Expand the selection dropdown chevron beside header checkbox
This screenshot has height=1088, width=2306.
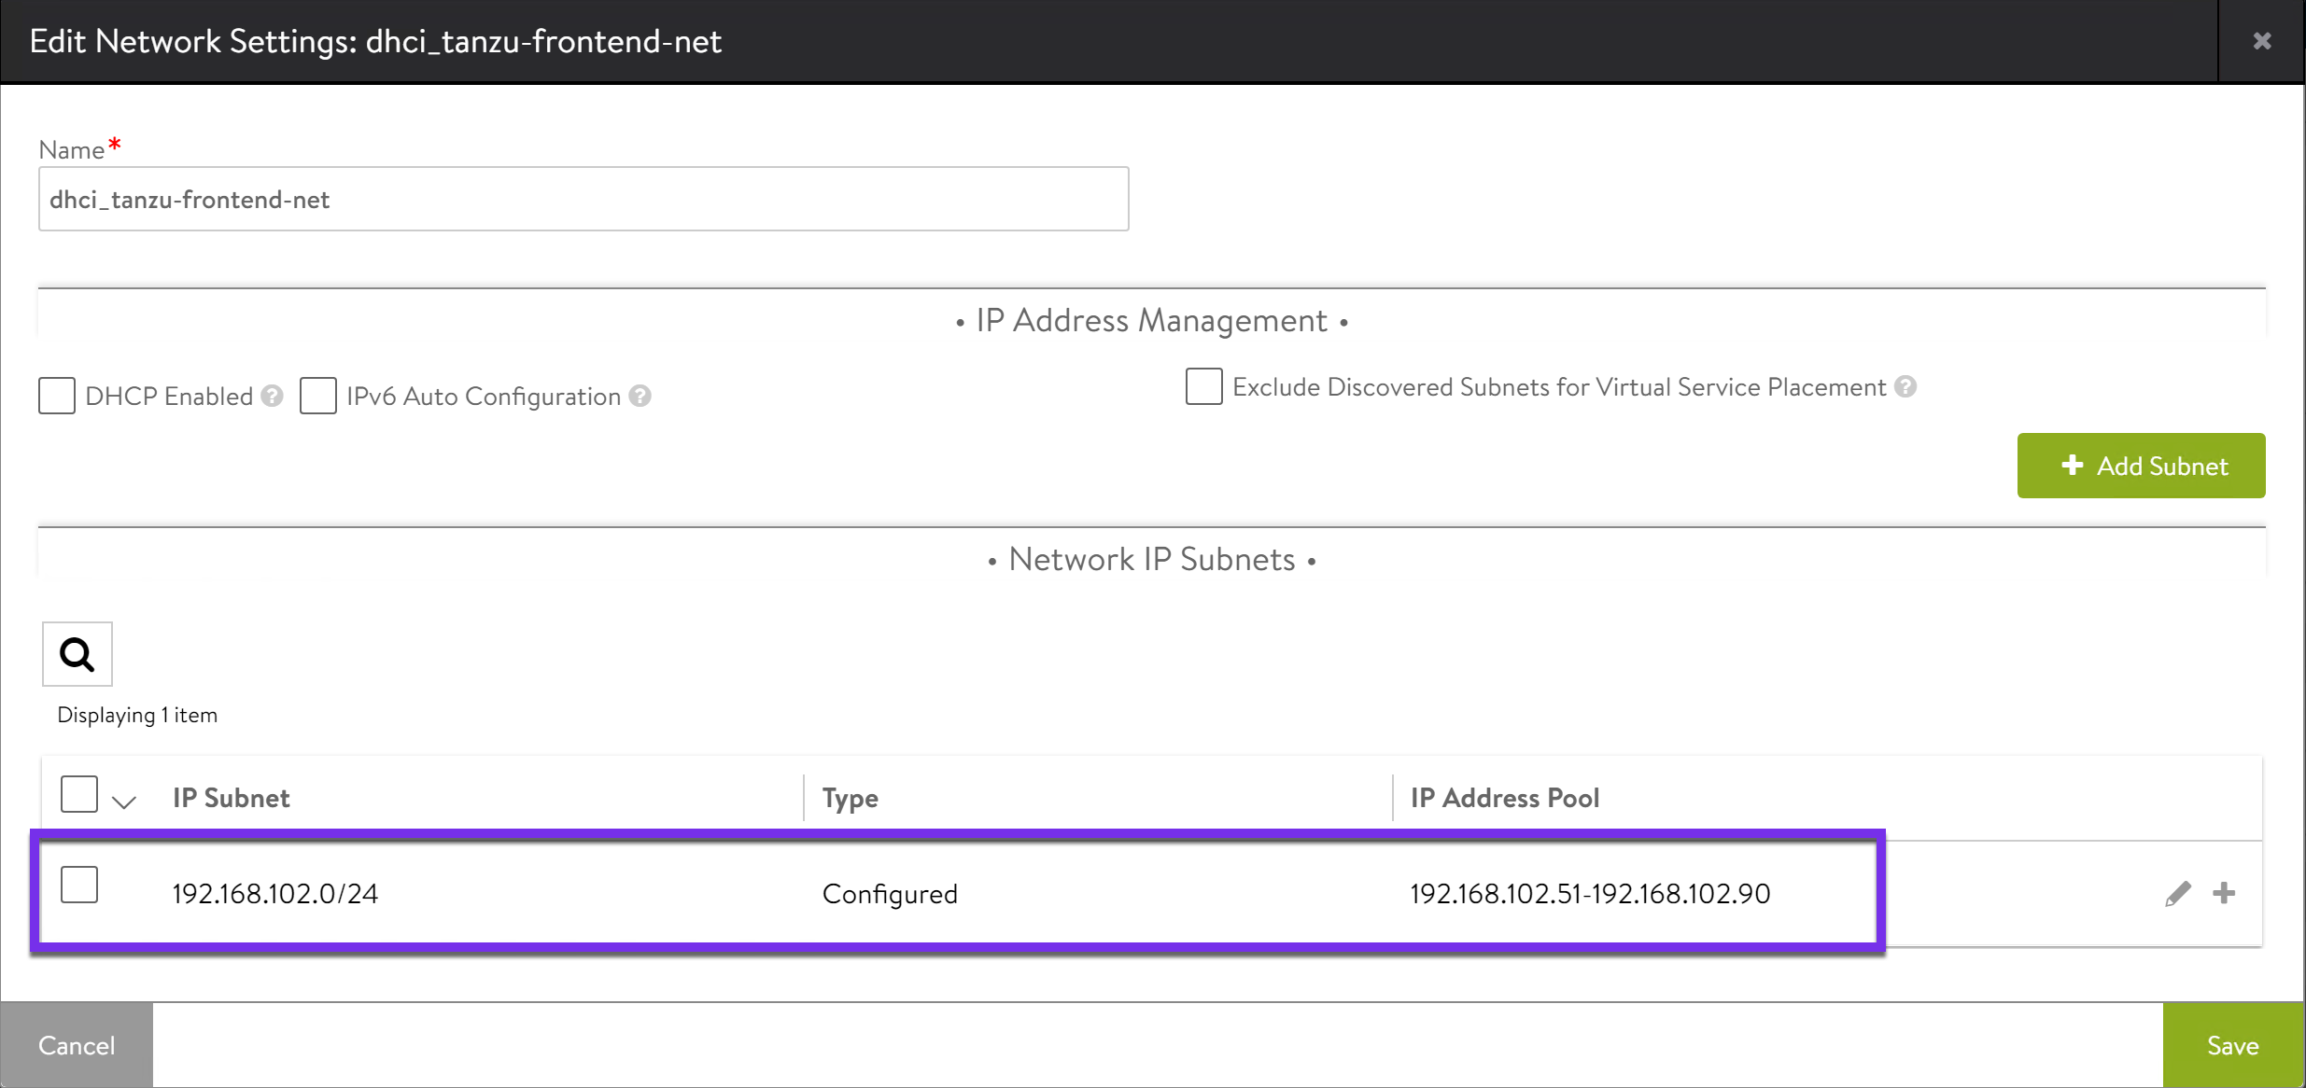[x=124, y=801]
